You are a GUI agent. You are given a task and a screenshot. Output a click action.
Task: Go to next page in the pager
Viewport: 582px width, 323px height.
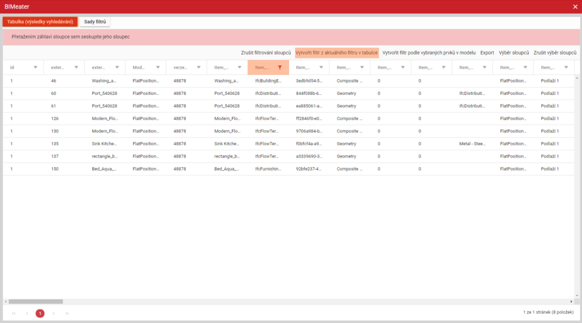53,313
